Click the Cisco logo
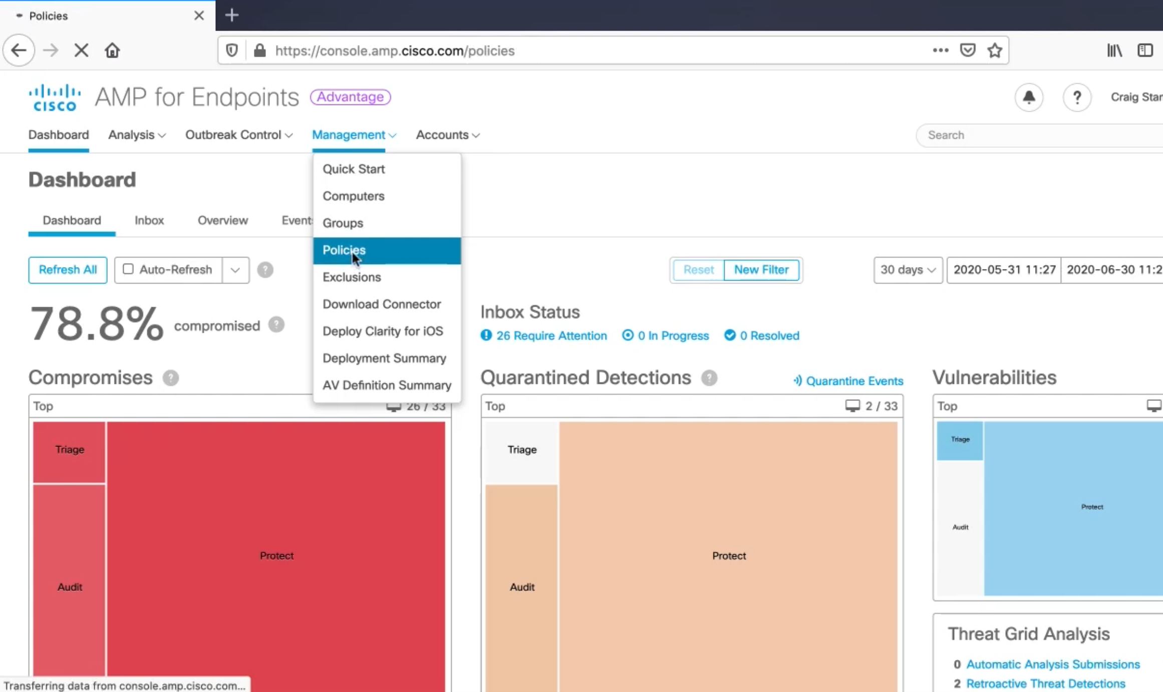 pos(55,97)
